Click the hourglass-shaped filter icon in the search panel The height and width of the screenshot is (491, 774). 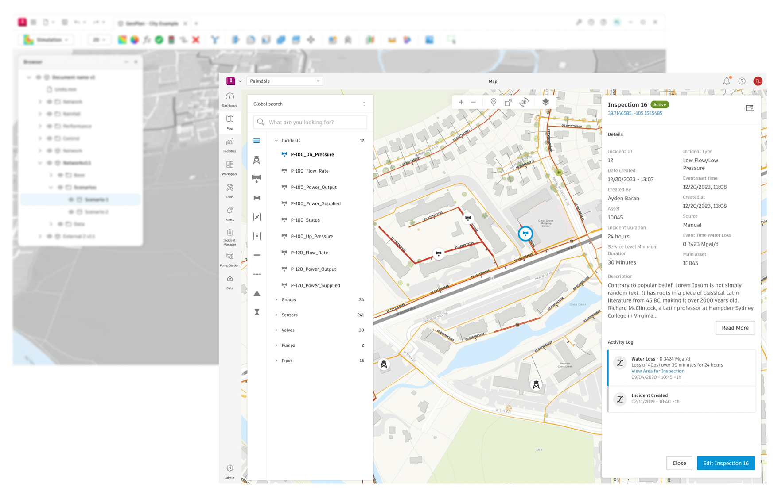(257, 312)
